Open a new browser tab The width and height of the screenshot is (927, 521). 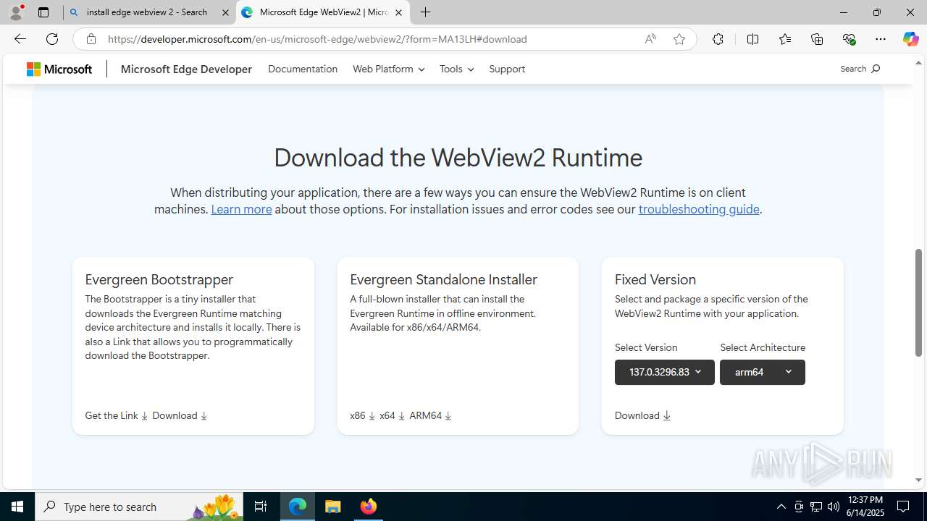click(426, 12)
